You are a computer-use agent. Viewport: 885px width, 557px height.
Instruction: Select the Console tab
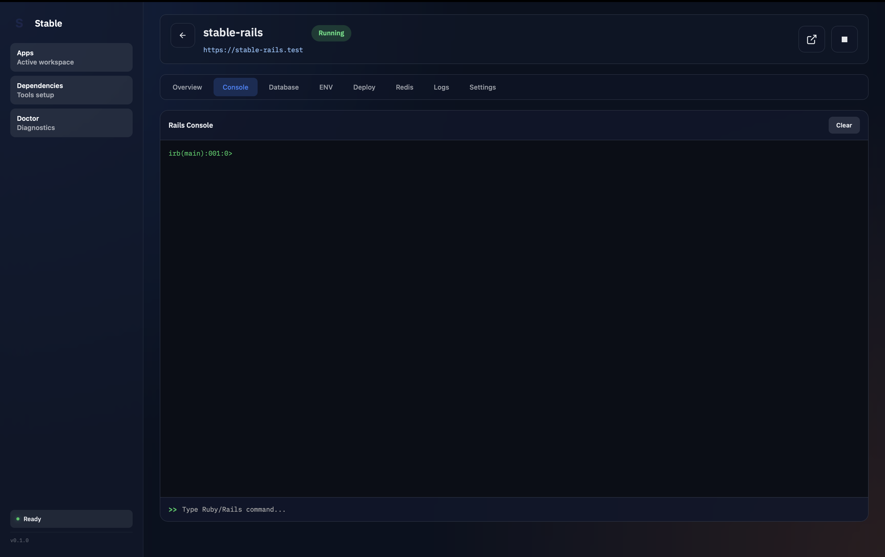click(x=235, y=87)
